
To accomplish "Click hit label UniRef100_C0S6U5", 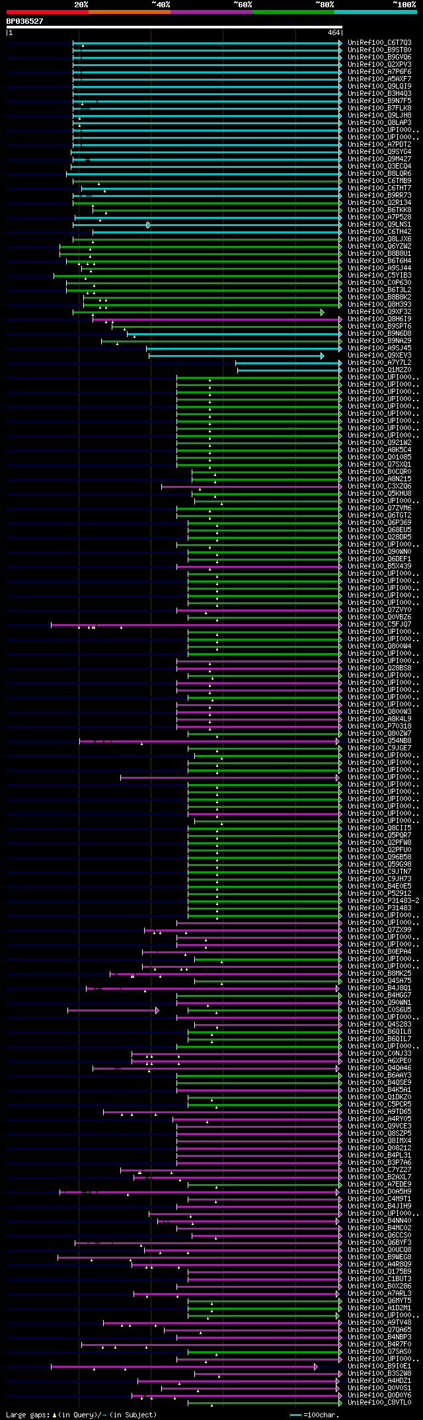I will 379,1010.
